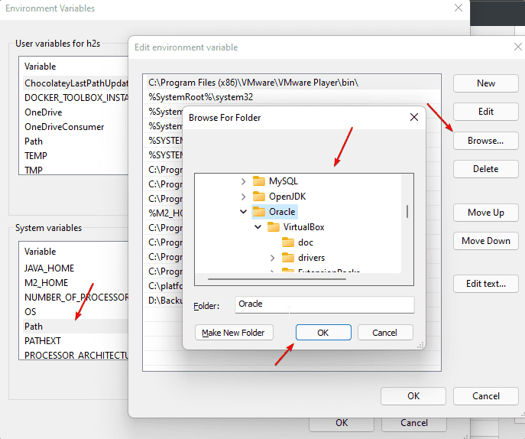Click New in Edit environment variable
The width and height of the screenshot is (525, 439).
pos(486,83)
